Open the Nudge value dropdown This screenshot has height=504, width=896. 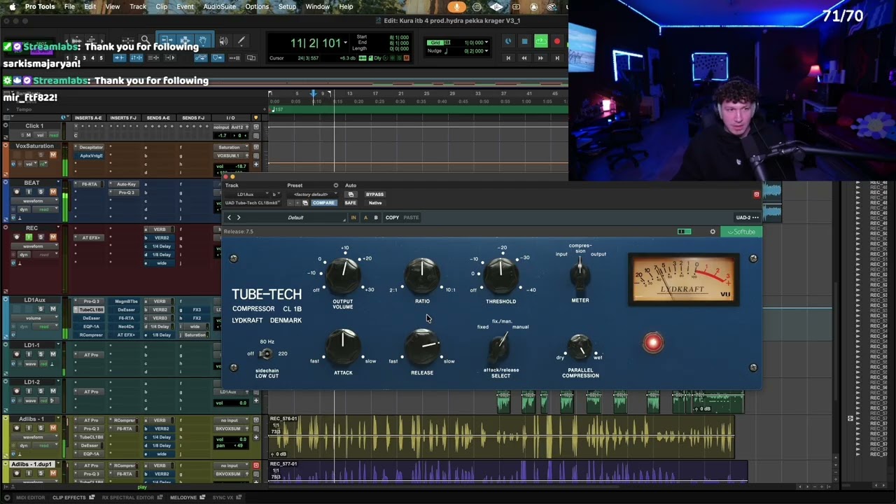pyautogui.click(x=487, y=51)
